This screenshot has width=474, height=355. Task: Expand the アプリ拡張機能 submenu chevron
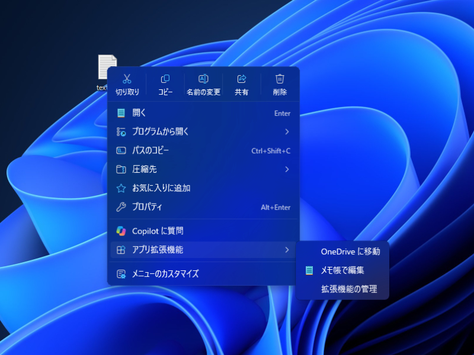[287, 250]
